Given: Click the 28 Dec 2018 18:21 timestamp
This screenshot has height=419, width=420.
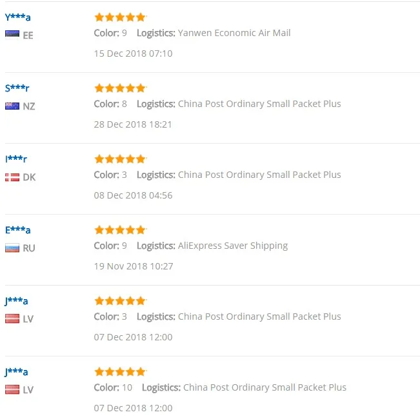Looking at the screenshot, I should point(133,124).
